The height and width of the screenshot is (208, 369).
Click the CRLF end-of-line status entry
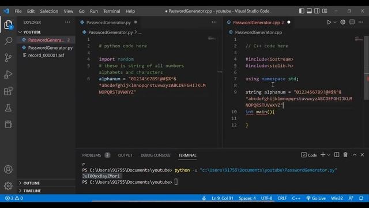click(x=282, y=198)
